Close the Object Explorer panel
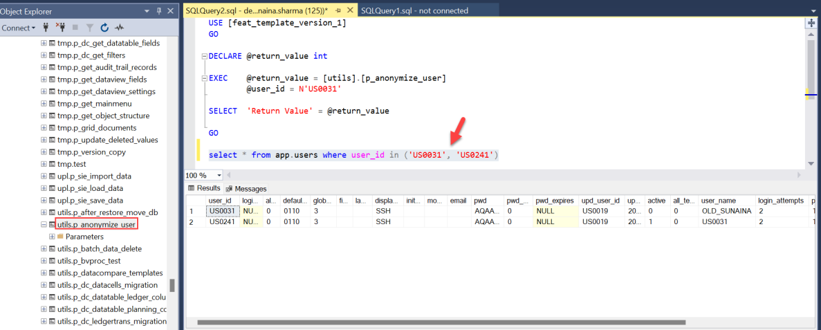 [x=170, y=11]
